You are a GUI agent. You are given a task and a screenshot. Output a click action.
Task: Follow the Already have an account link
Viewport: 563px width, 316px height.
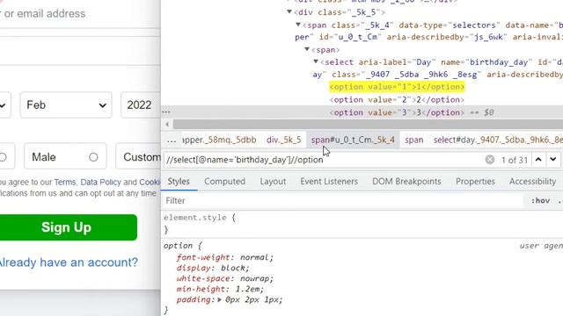point(69,262)
